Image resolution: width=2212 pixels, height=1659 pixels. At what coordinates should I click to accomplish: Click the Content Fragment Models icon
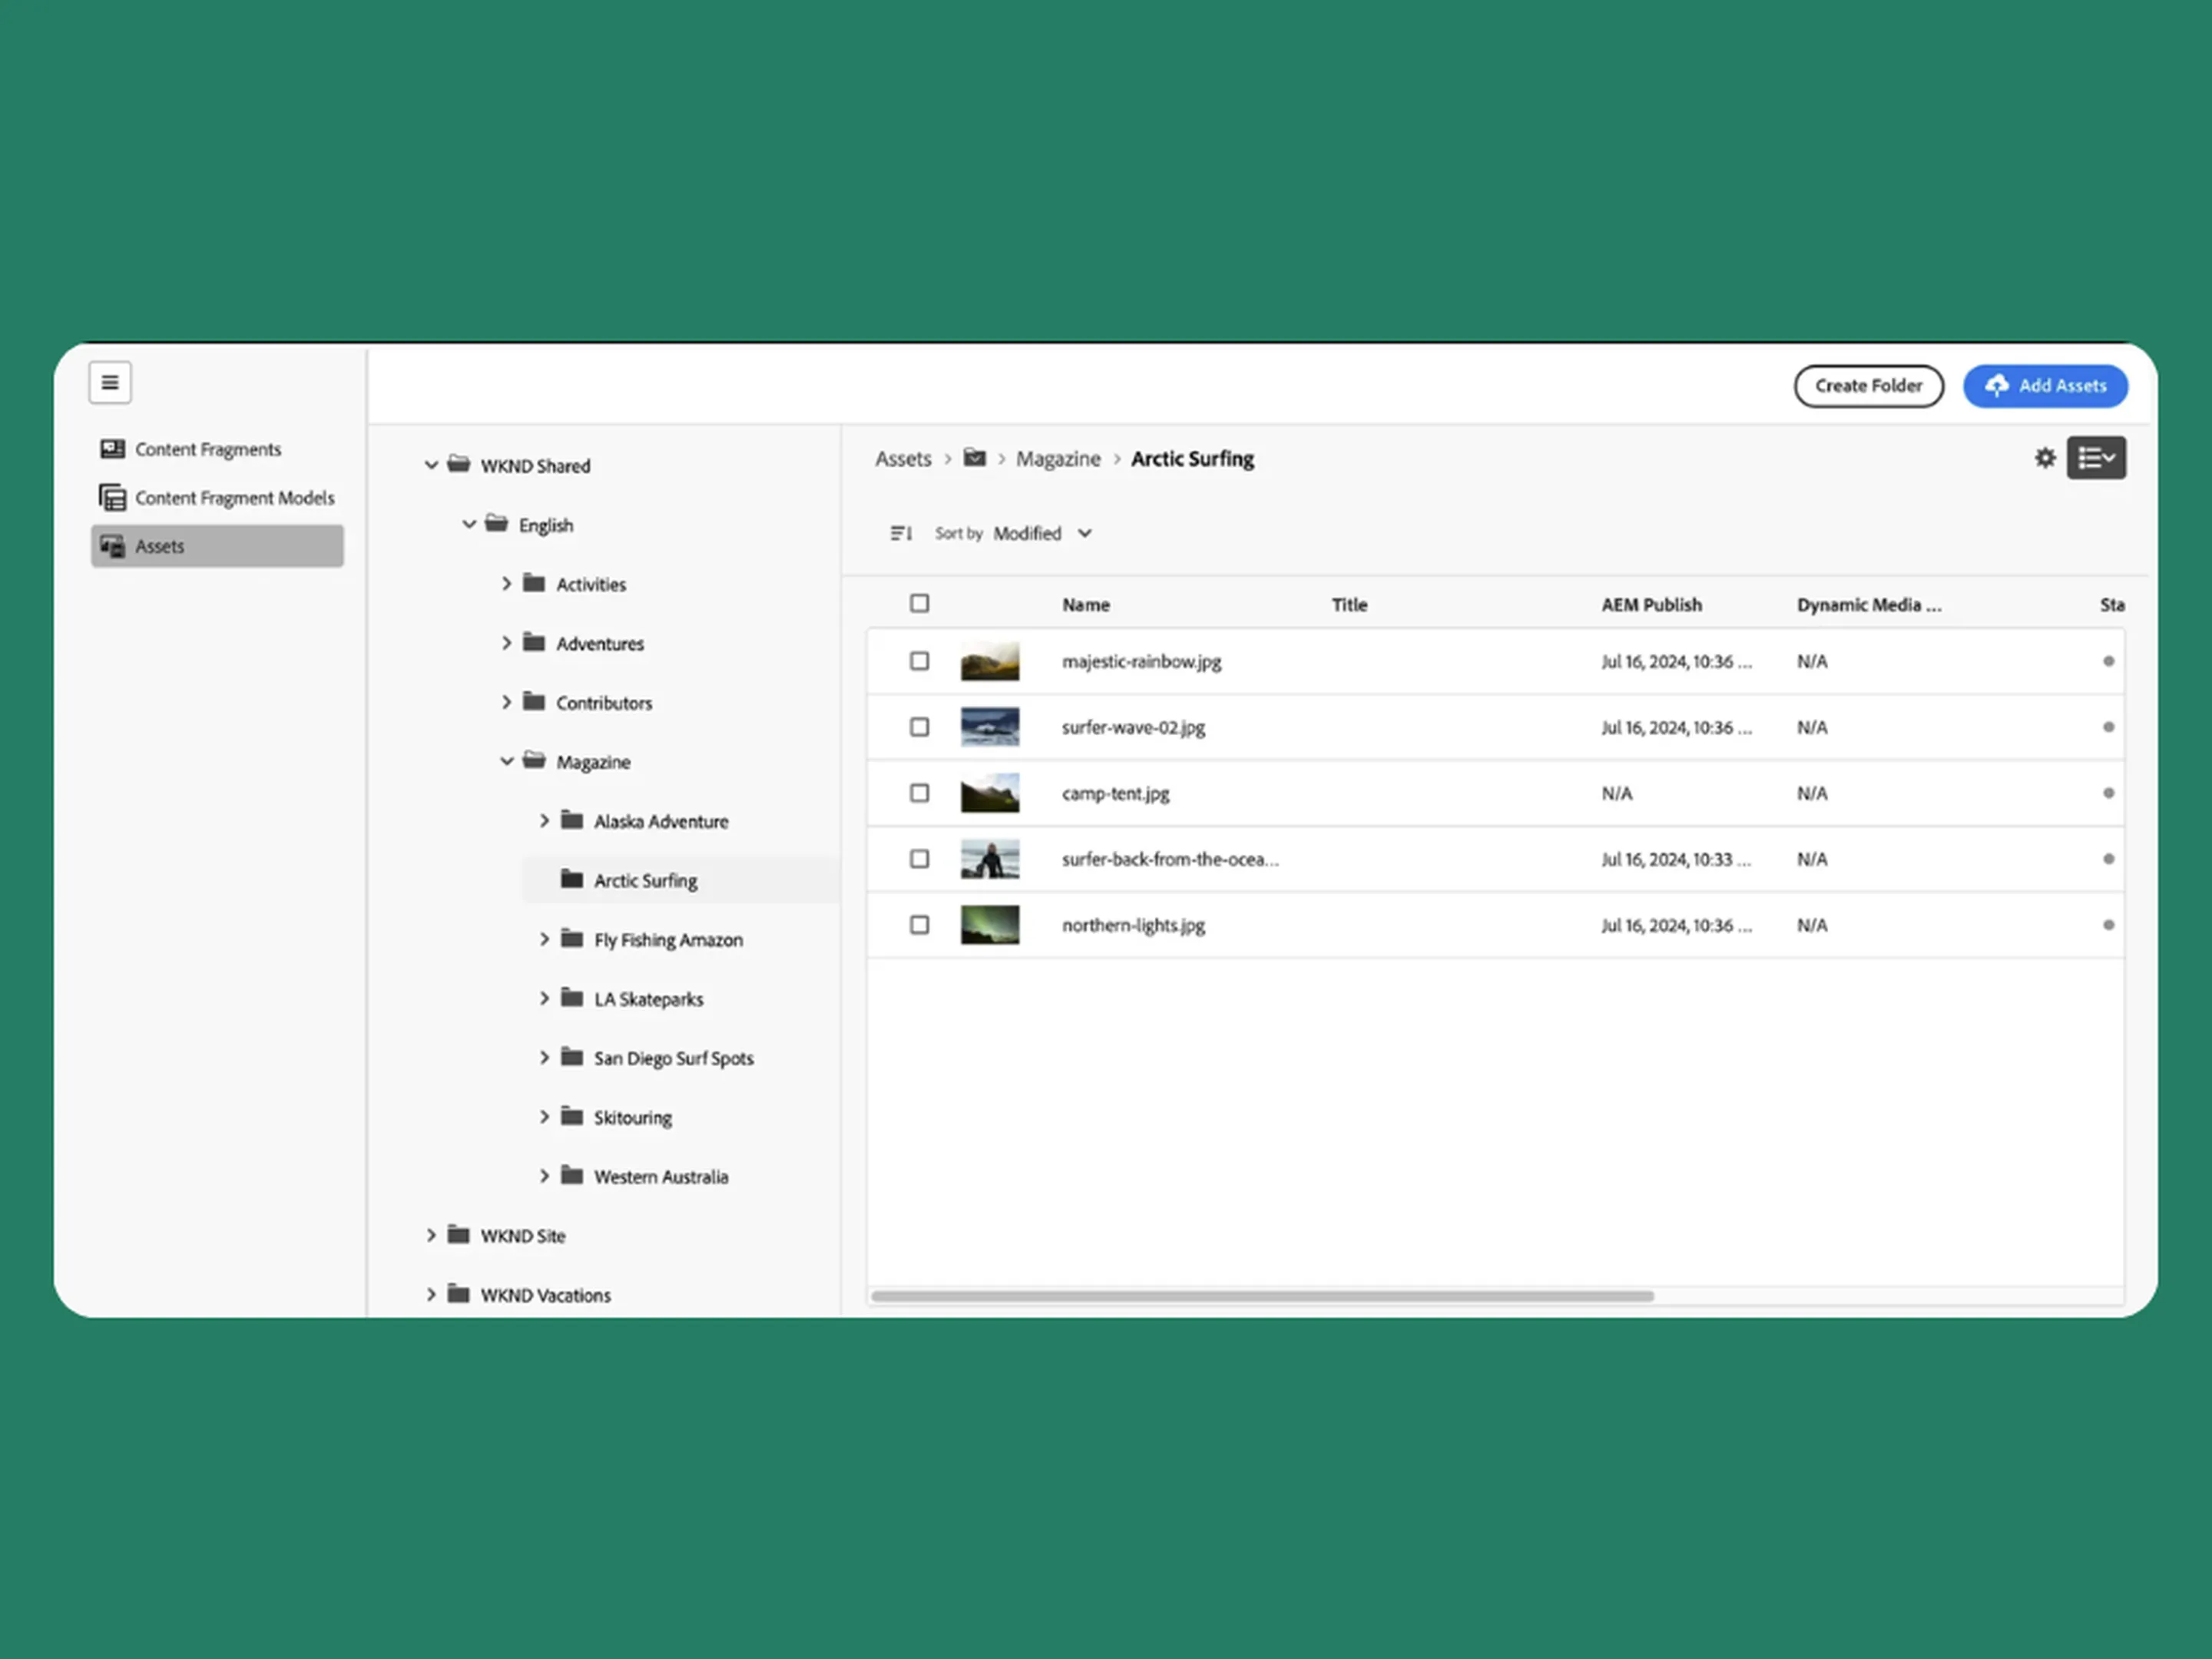click(x=112, y=497)
